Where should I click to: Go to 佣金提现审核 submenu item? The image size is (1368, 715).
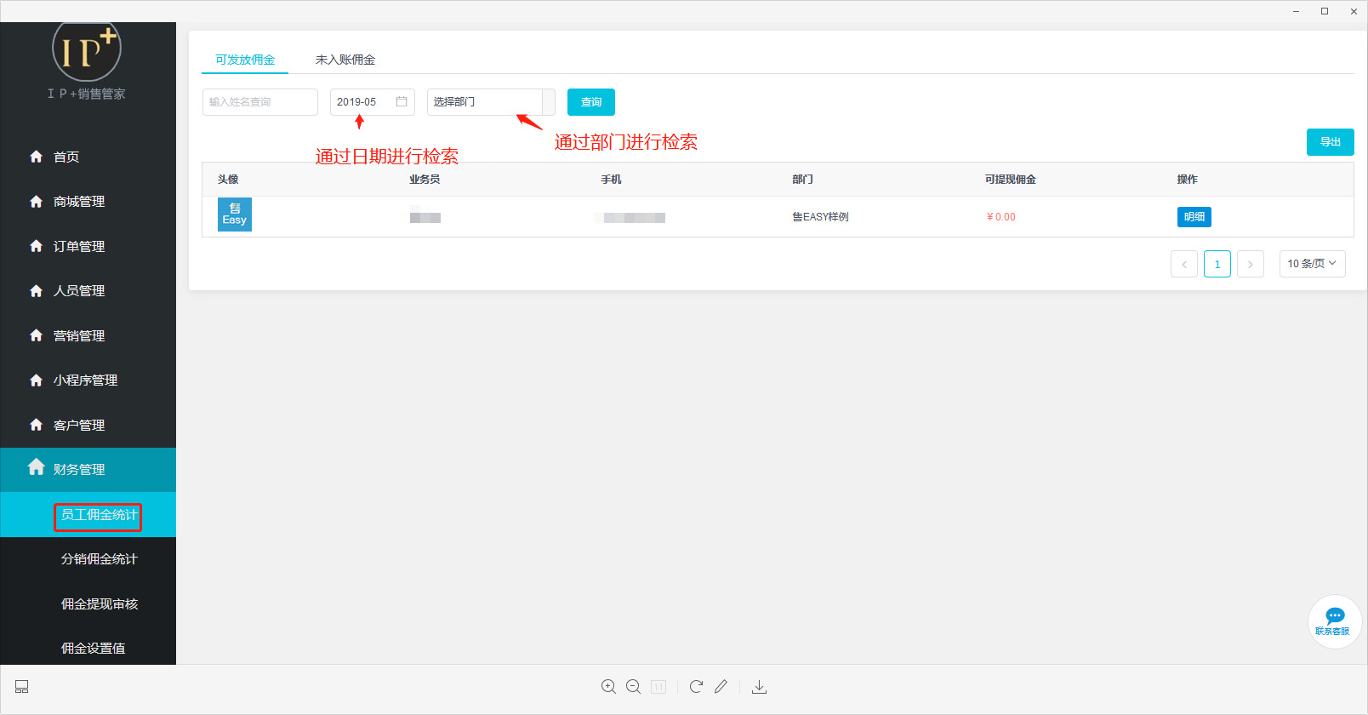99,604
